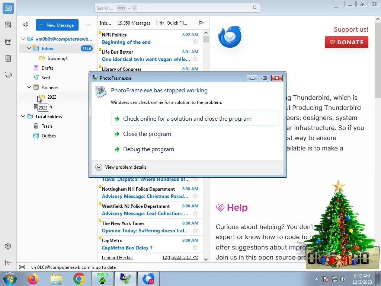Viewport: 381px width, 286px height.
Task: Click the volume speaker tray icon
Action: click(x=343, y=279)
